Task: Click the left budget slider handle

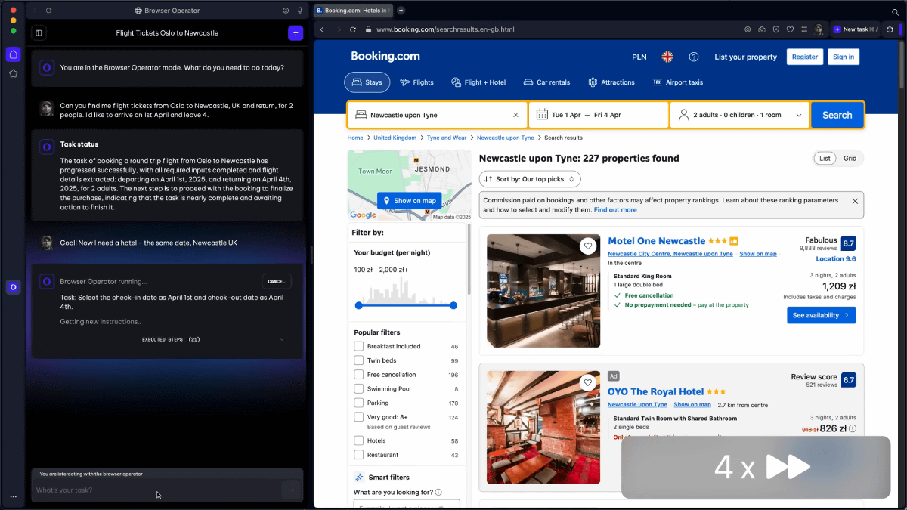Action: point(359,305)
